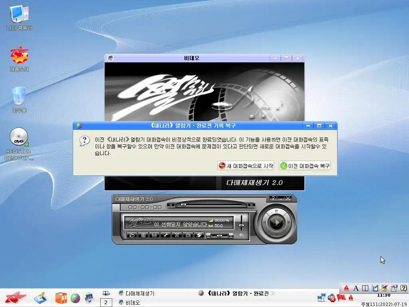This screenshot has height=307, width=409.
Task: Close the 비데오 video window
Action: (298, 58)
